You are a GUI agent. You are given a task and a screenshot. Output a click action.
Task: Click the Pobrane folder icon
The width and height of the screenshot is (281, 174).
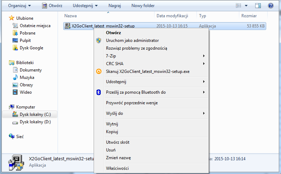15,33
